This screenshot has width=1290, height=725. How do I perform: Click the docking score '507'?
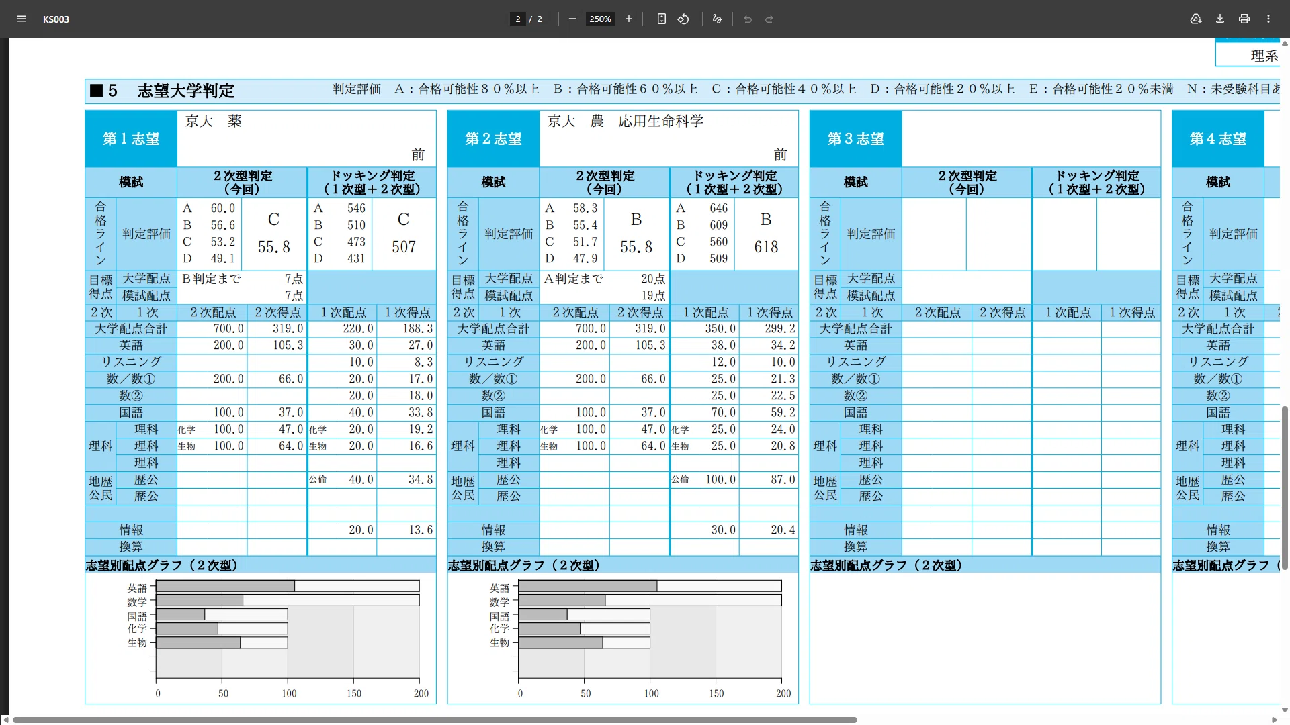click(404, 247)
